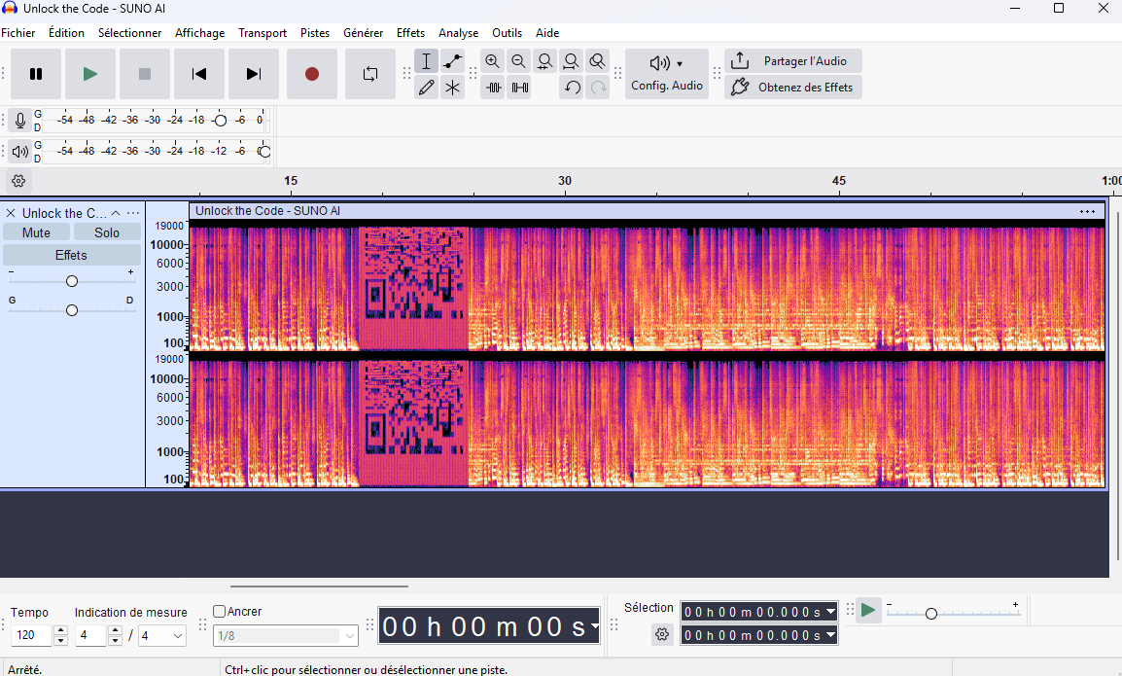The width and height of the screenshot is (1122, 676).
Task: Click the track pan slider knob
Action: 72,310
